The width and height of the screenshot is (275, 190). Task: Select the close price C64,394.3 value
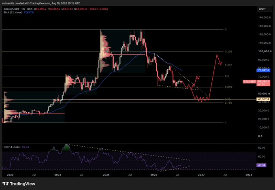click(81, 9)
